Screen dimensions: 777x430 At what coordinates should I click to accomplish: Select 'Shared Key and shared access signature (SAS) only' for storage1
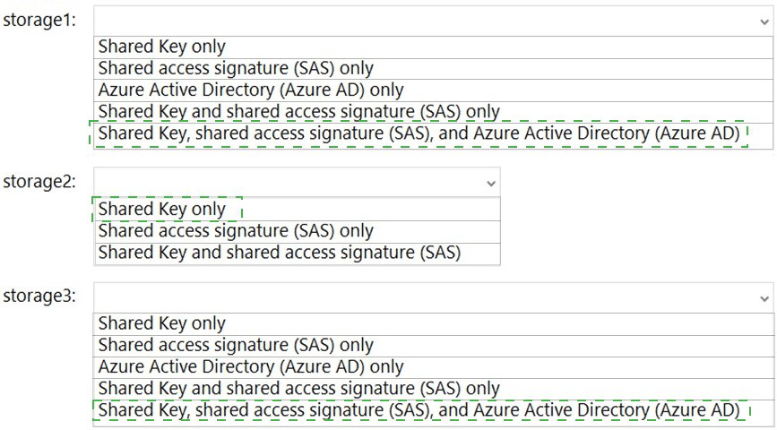pos(433,112)
